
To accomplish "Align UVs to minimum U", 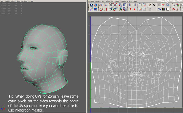I will (x=130, y=5).
